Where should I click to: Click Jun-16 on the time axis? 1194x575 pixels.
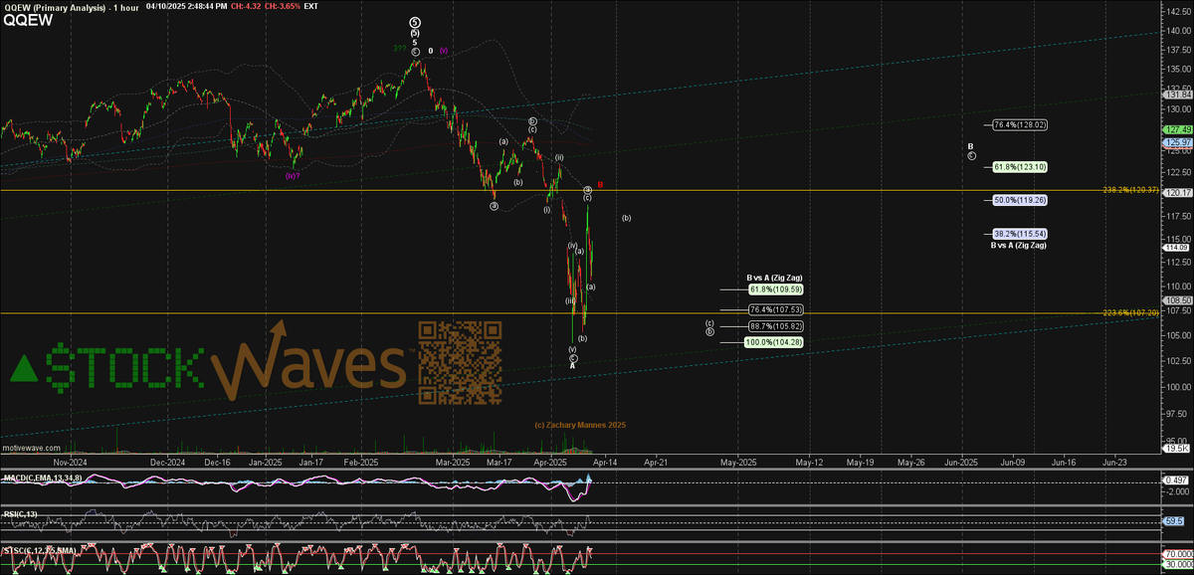(x=1064, y=463)
